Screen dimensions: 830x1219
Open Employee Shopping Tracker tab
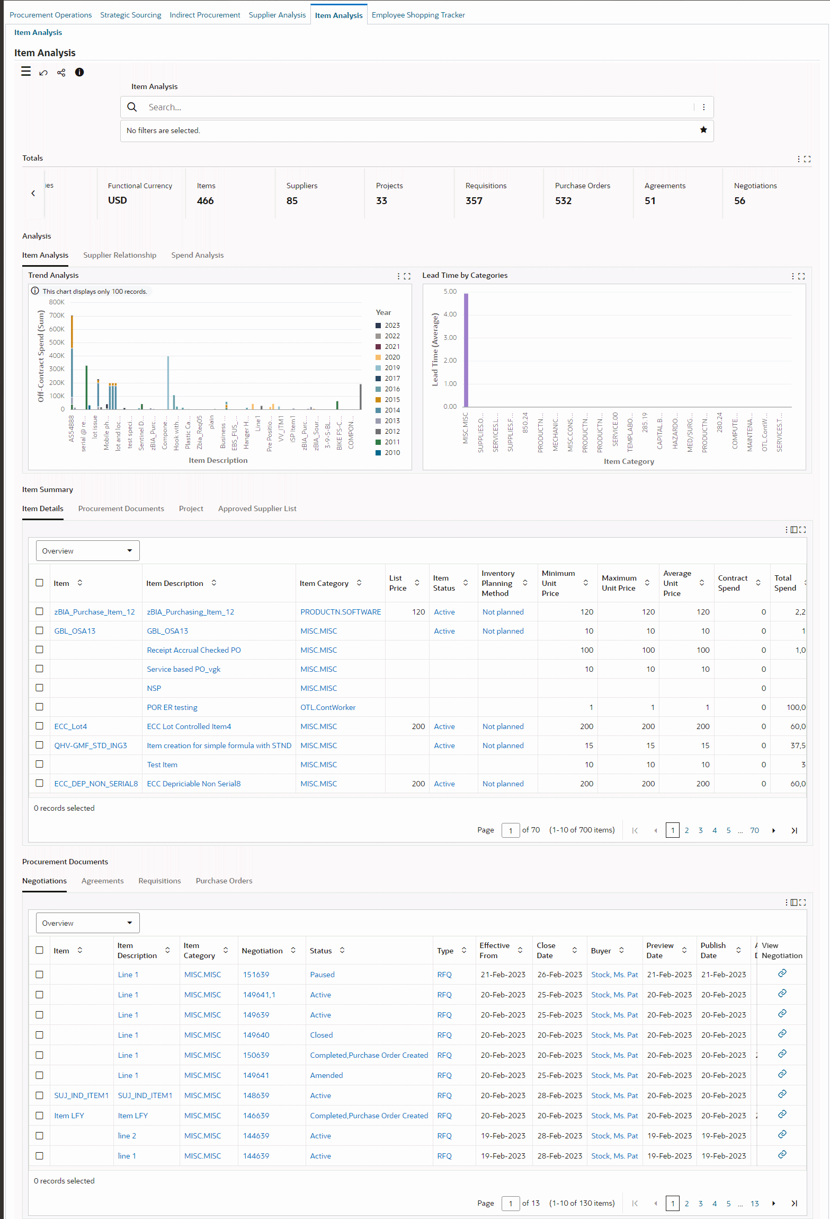(418, 15)
